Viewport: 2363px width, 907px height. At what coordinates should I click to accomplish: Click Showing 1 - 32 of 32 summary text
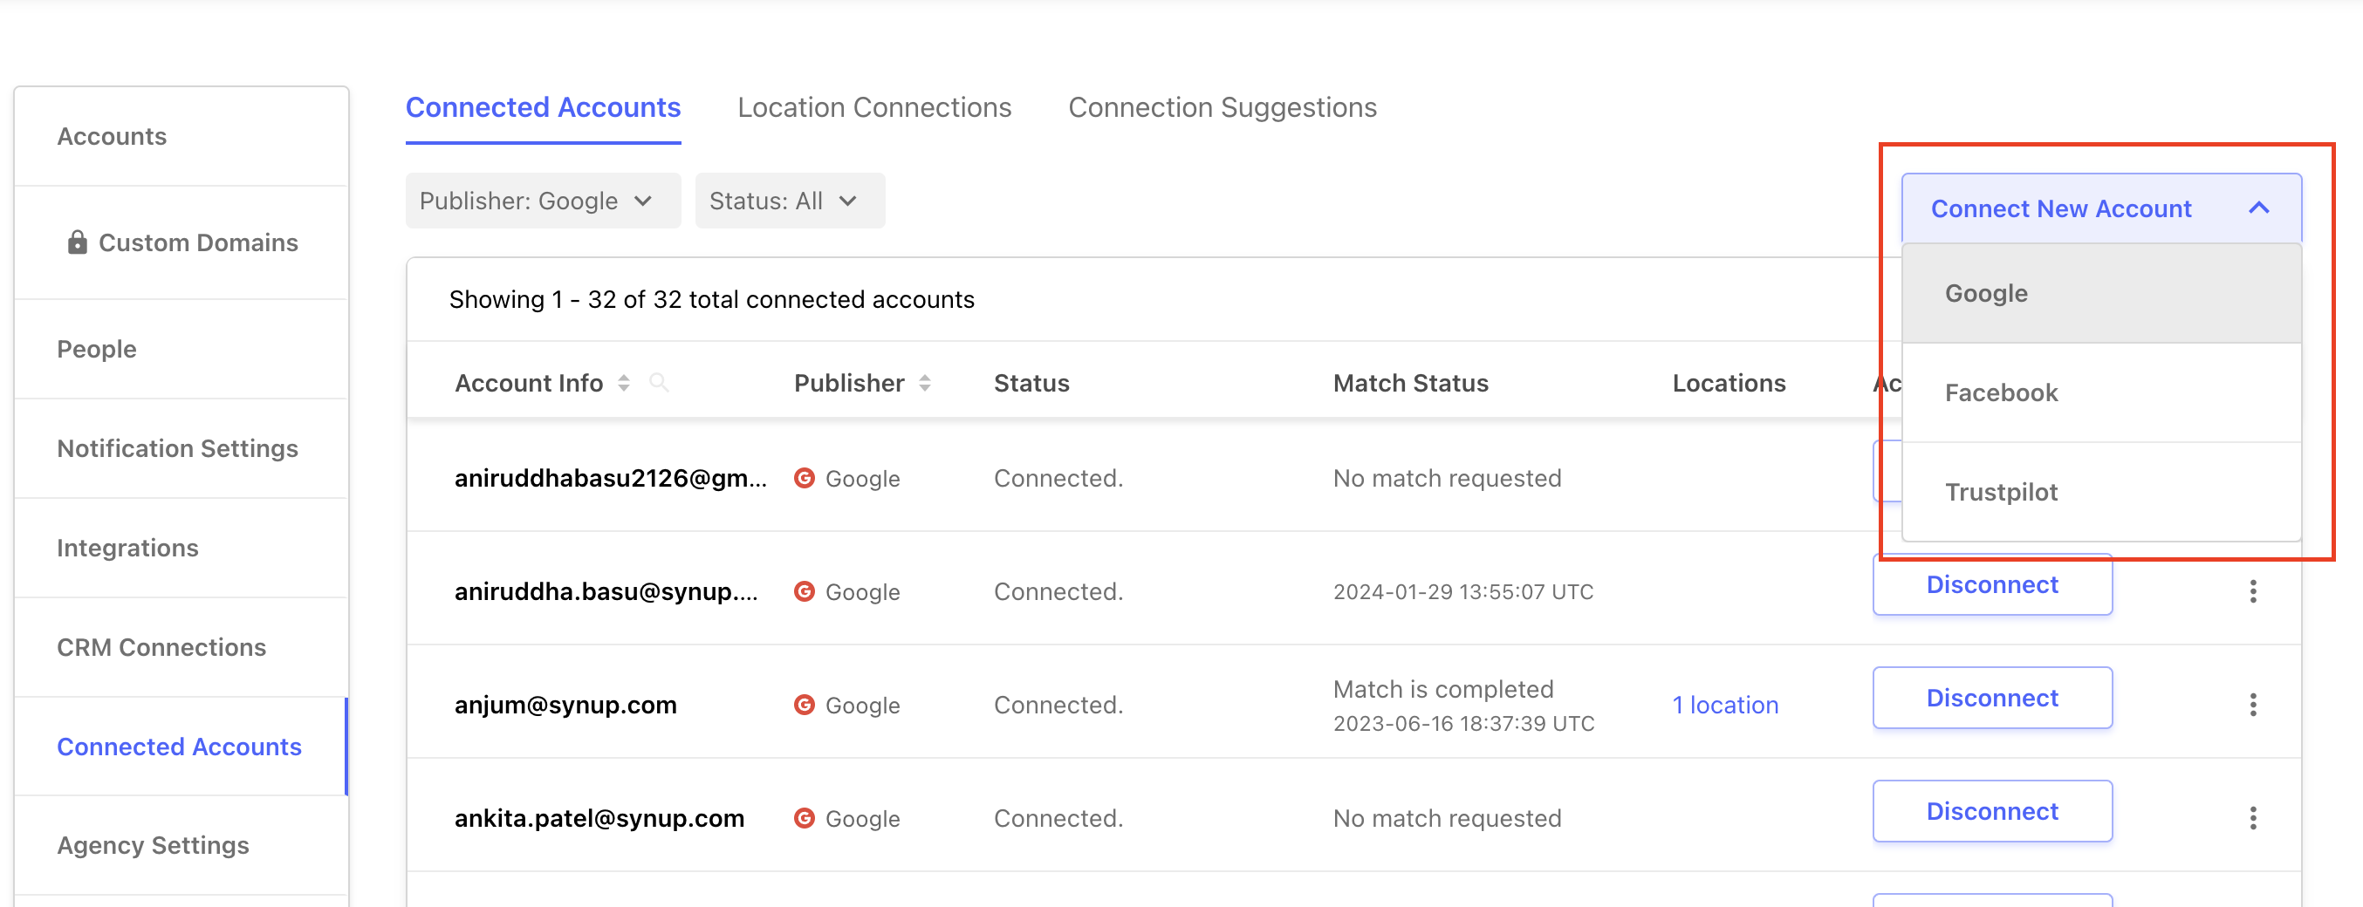(x=711, y=299)
